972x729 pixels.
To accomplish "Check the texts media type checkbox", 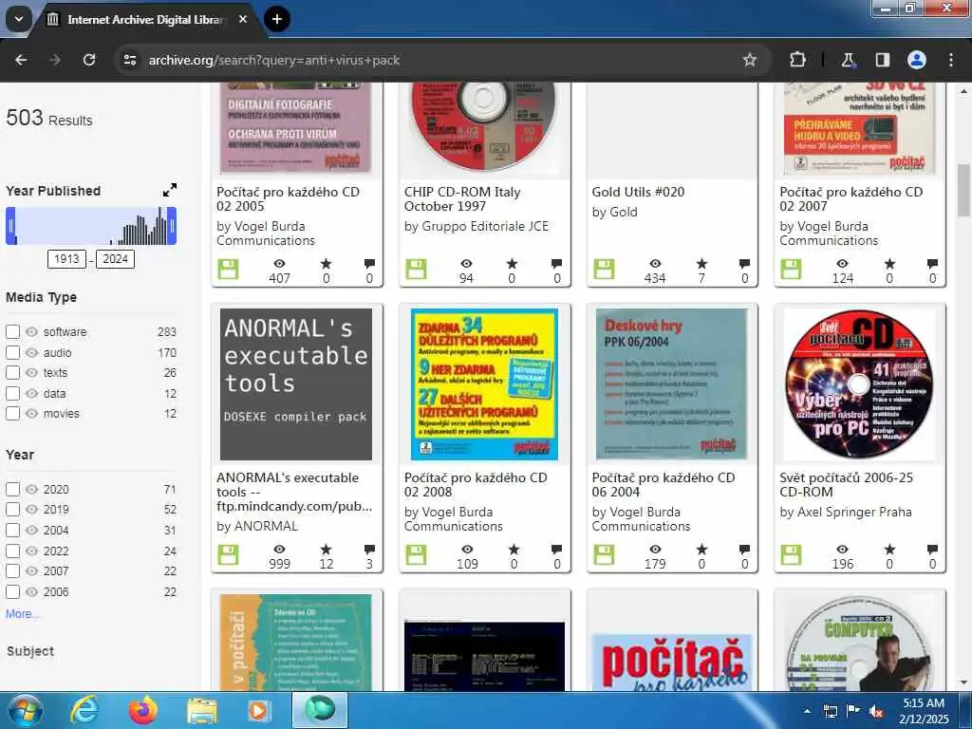I will pyautogui.click(x=12, y=372).
